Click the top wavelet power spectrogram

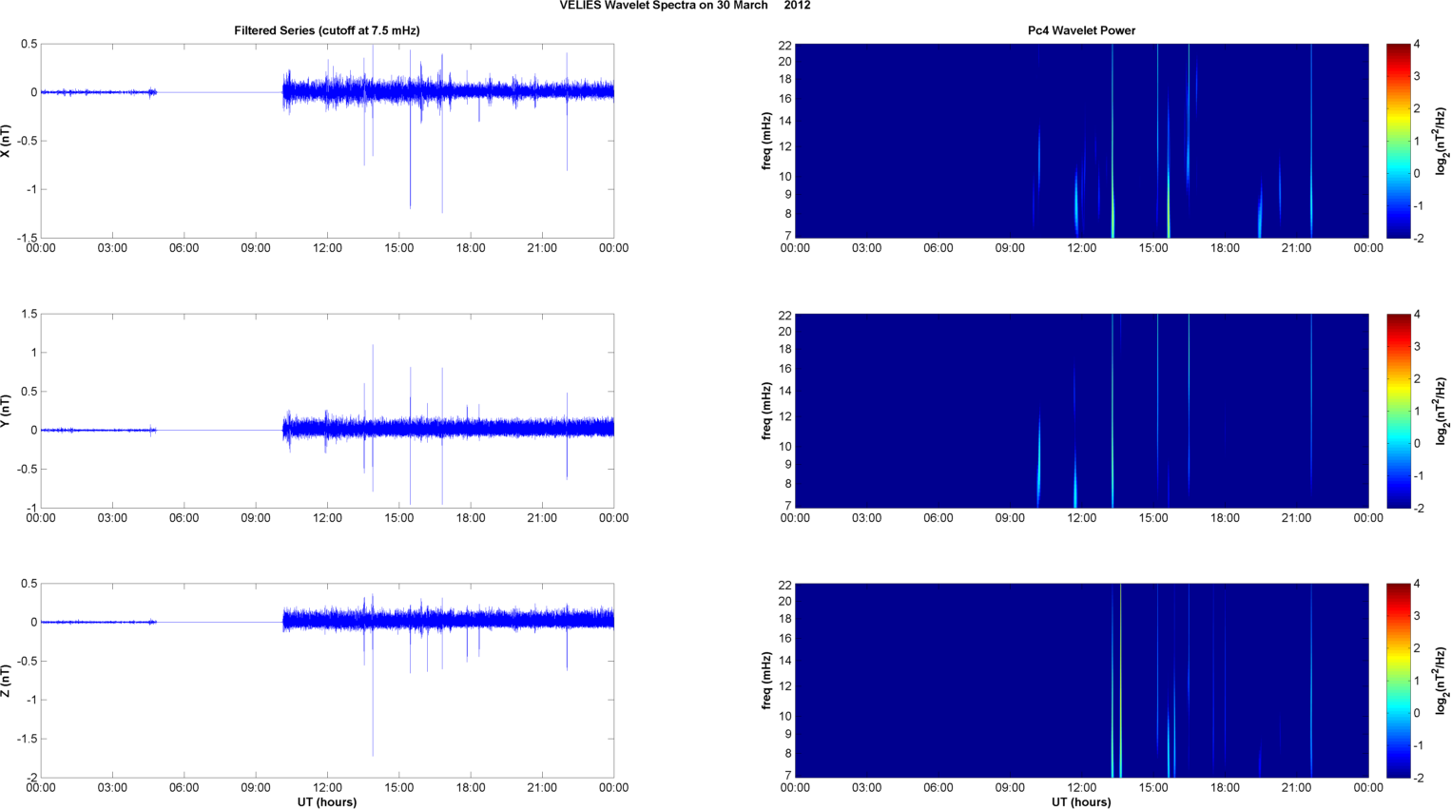tap(1081, 141)
